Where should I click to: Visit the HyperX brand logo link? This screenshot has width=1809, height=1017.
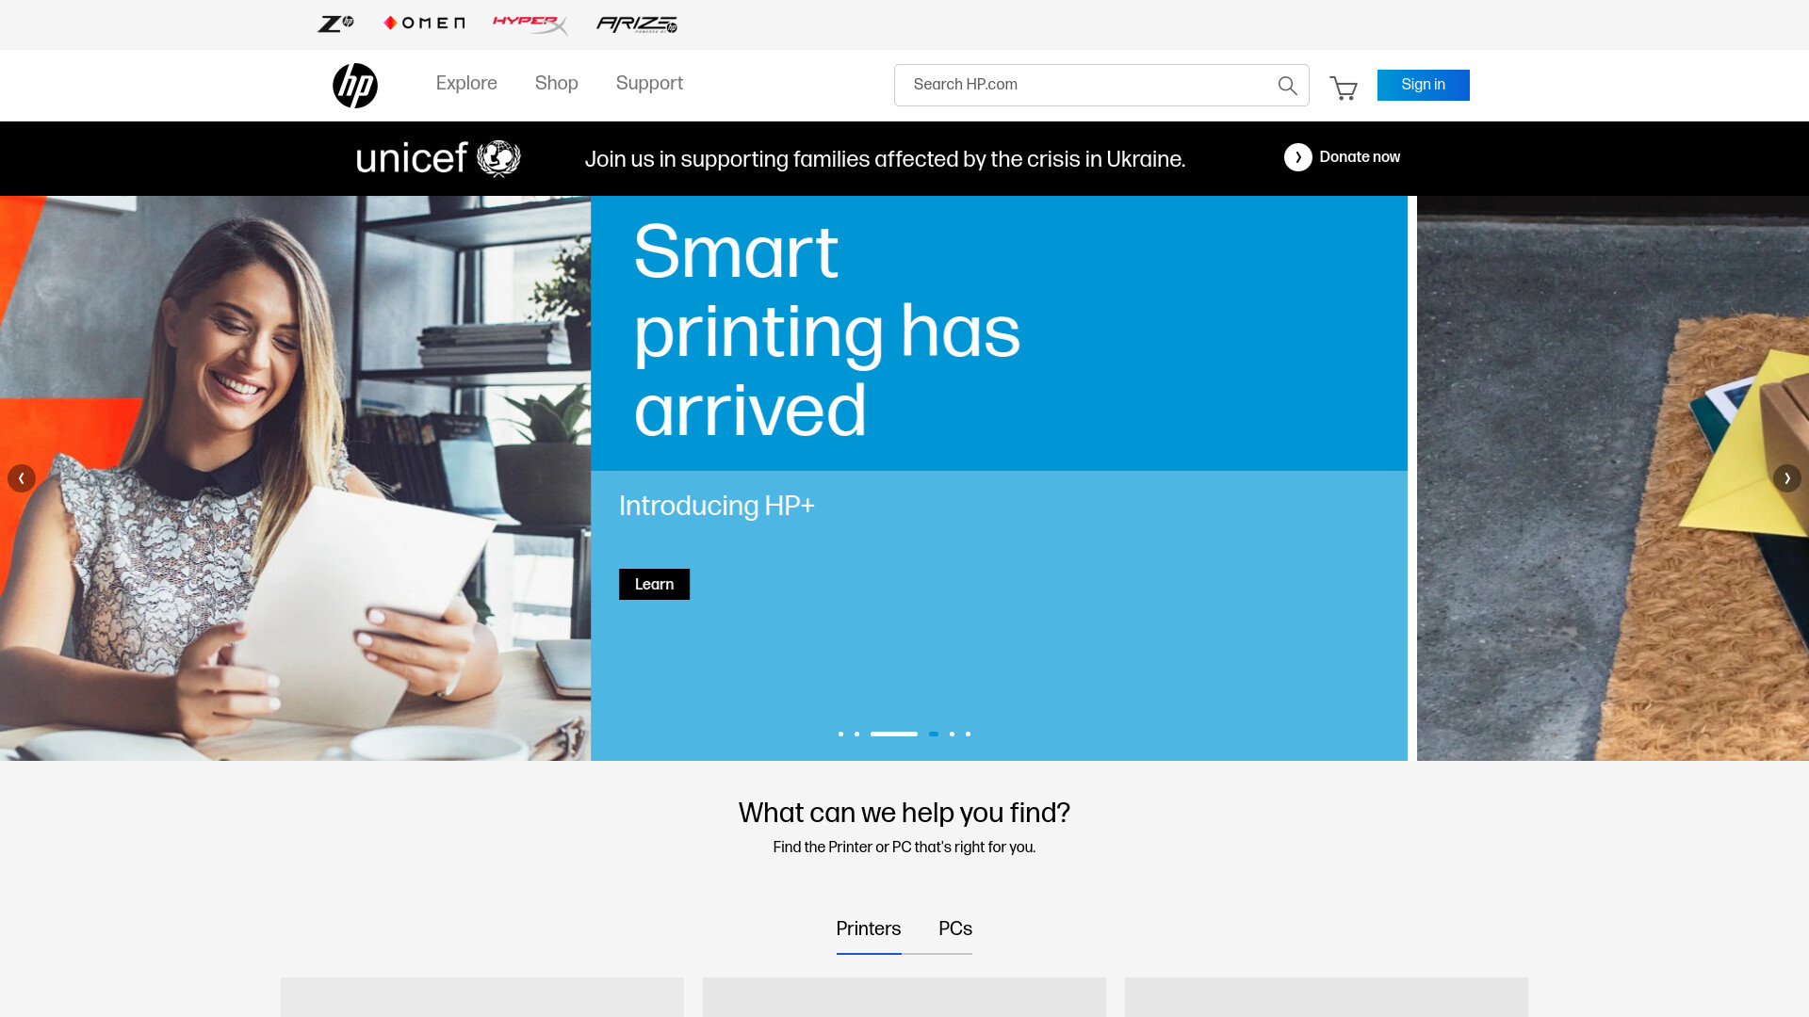[530, 24]
